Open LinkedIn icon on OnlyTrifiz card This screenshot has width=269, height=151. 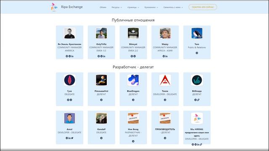[104, 56]
